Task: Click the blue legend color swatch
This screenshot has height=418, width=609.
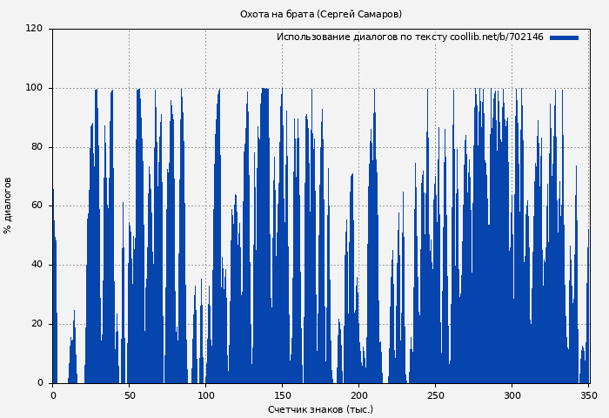Action: [564, 37]
